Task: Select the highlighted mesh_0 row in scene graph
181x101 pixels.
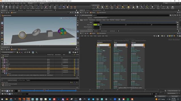Action: point(40,69)
